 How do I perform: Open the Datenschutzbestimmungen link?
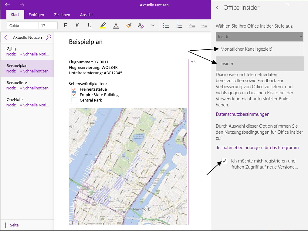point(242,114)
